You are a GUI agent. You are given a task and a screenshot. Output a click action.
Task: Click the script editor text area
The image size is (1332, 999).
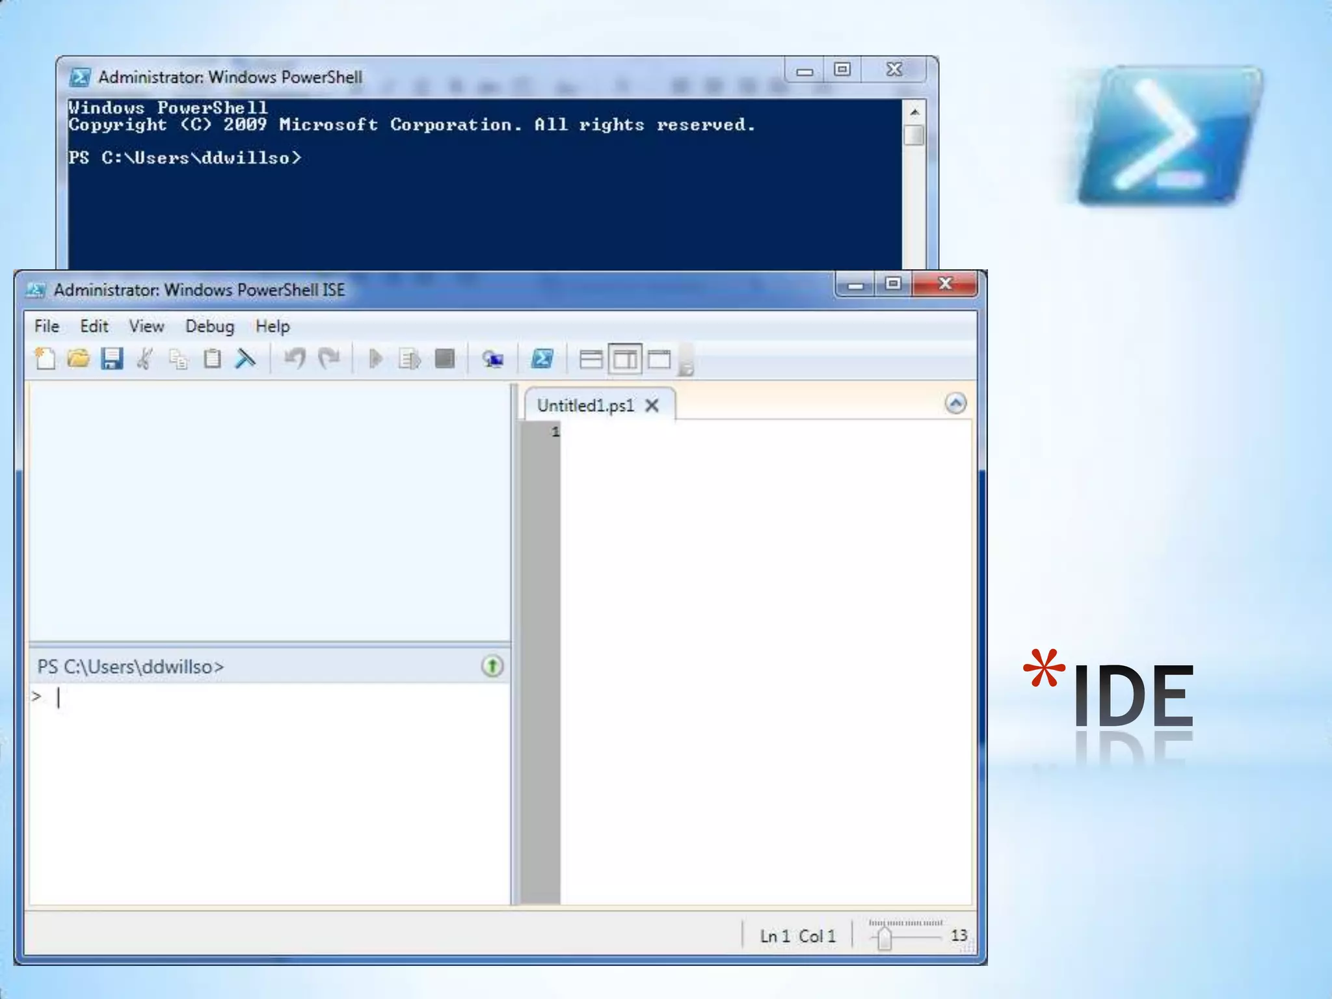click(766, 661)
